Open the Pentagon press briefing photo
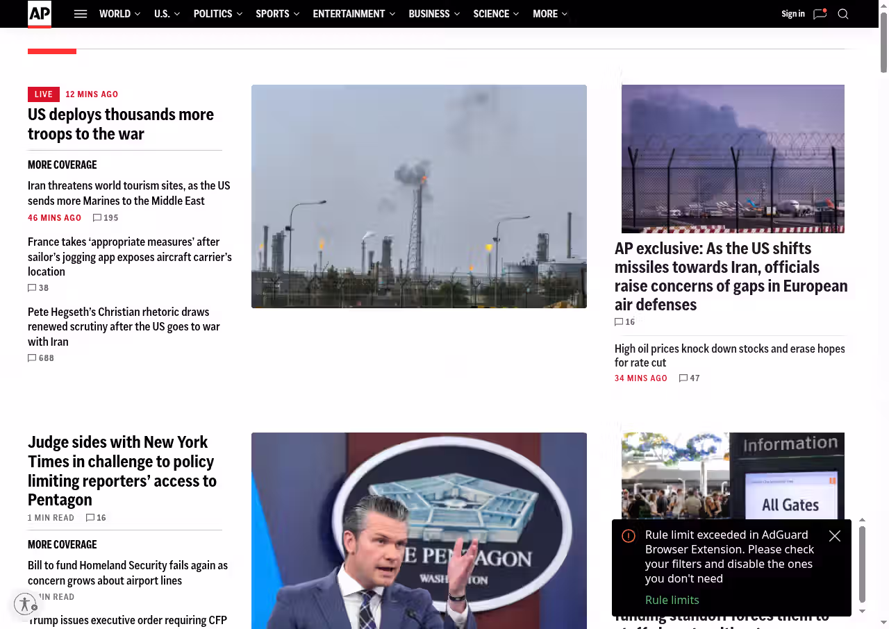Viewport: 889px width, 629px height. click(x=419, y=530)
